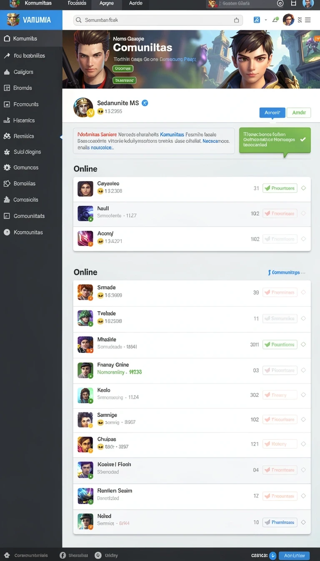Open Chuipas user avatar
Screen dimensions: 320x561
click(x=85, y=444)
